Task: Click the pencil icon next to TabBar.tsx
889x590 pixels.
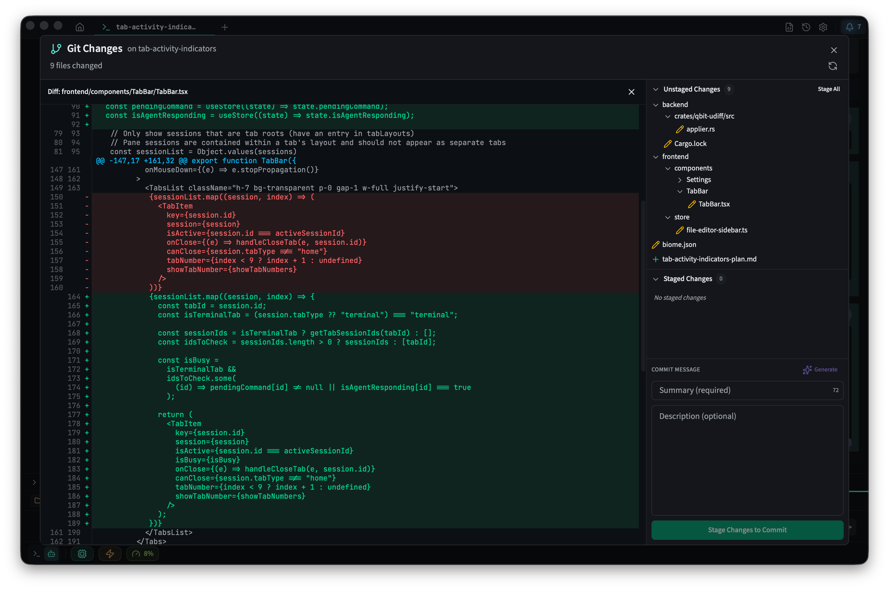Action: pos(691,204)
